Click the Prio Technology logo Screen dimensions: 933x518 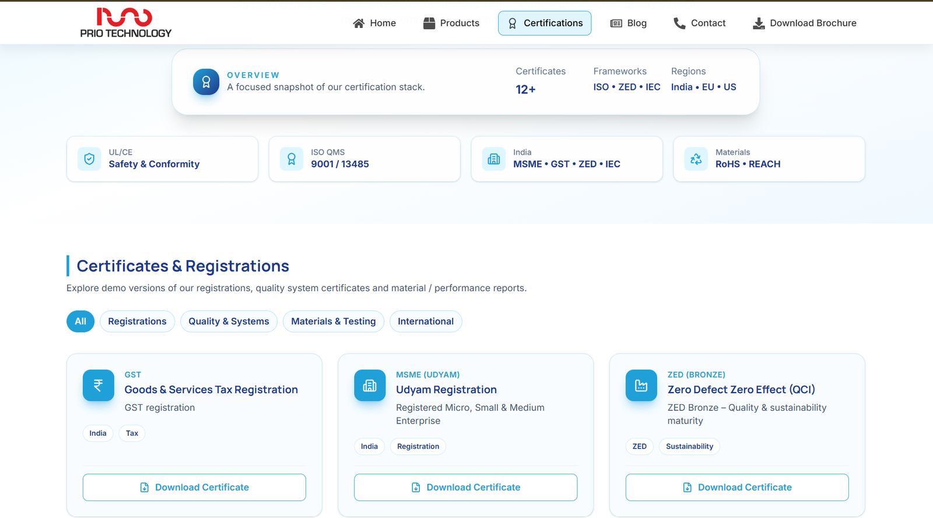(x=125, y=23)
